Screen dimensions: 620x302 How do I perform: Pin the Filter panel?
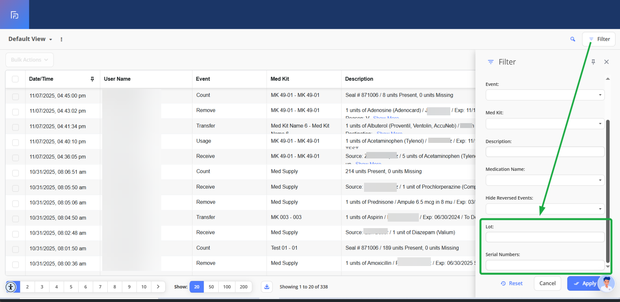point(593,62)
